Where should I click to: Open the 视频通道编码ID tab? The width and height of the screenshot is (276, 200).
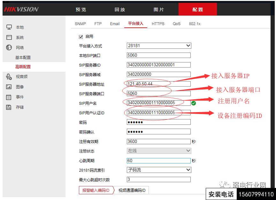point(132,190)
